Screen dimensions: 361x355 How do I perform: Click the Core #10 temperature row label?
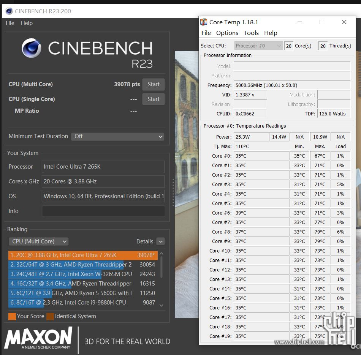(220, 251)
